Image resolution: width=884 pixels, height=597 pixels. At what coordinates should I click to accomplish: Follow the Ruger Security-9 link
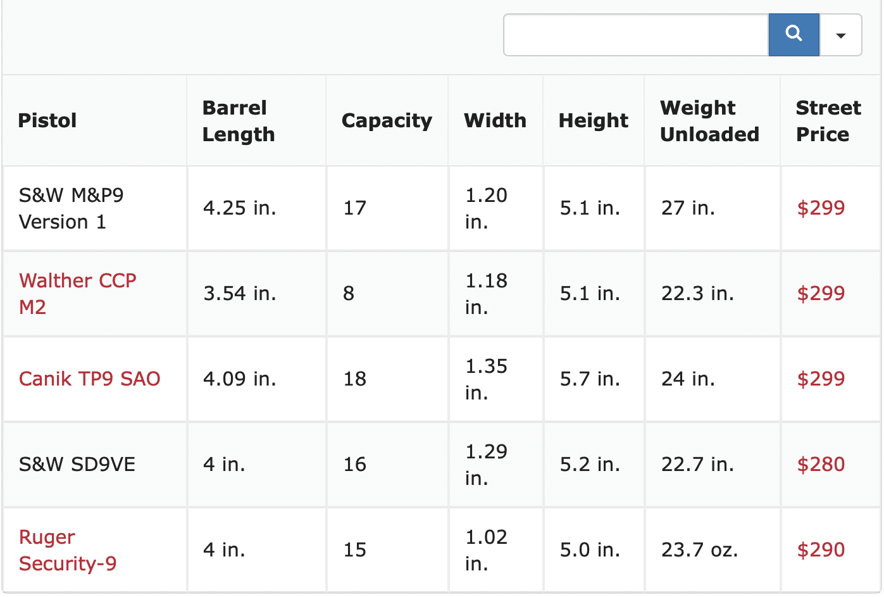(67, 550)
